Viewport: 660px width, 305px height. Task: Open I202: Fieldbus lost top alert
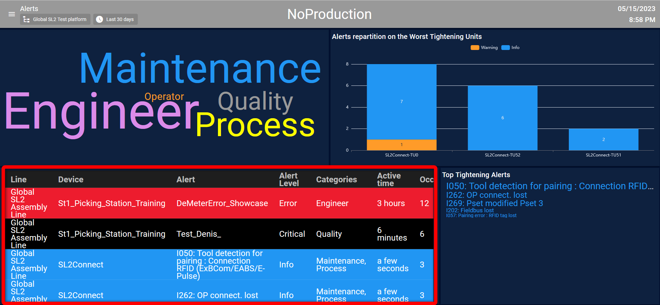[x=470, y=210]
